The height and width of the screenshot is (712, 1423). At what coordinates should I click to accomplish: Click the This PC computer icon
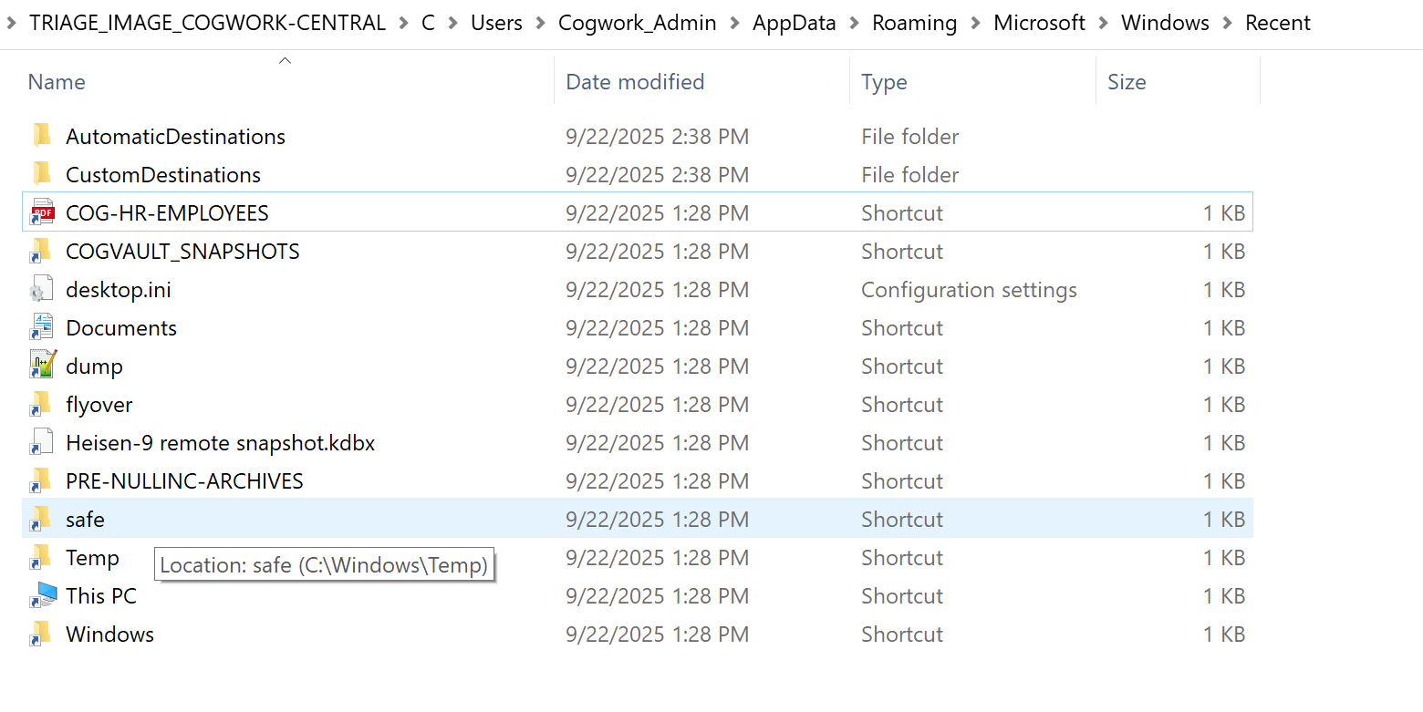pos(42,595)
